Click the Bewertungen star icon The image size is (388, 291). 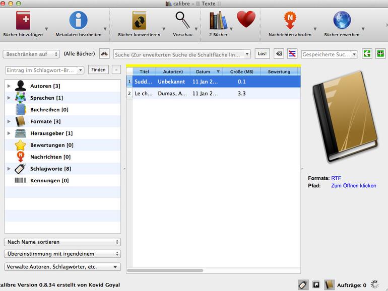tap(21, 145)
